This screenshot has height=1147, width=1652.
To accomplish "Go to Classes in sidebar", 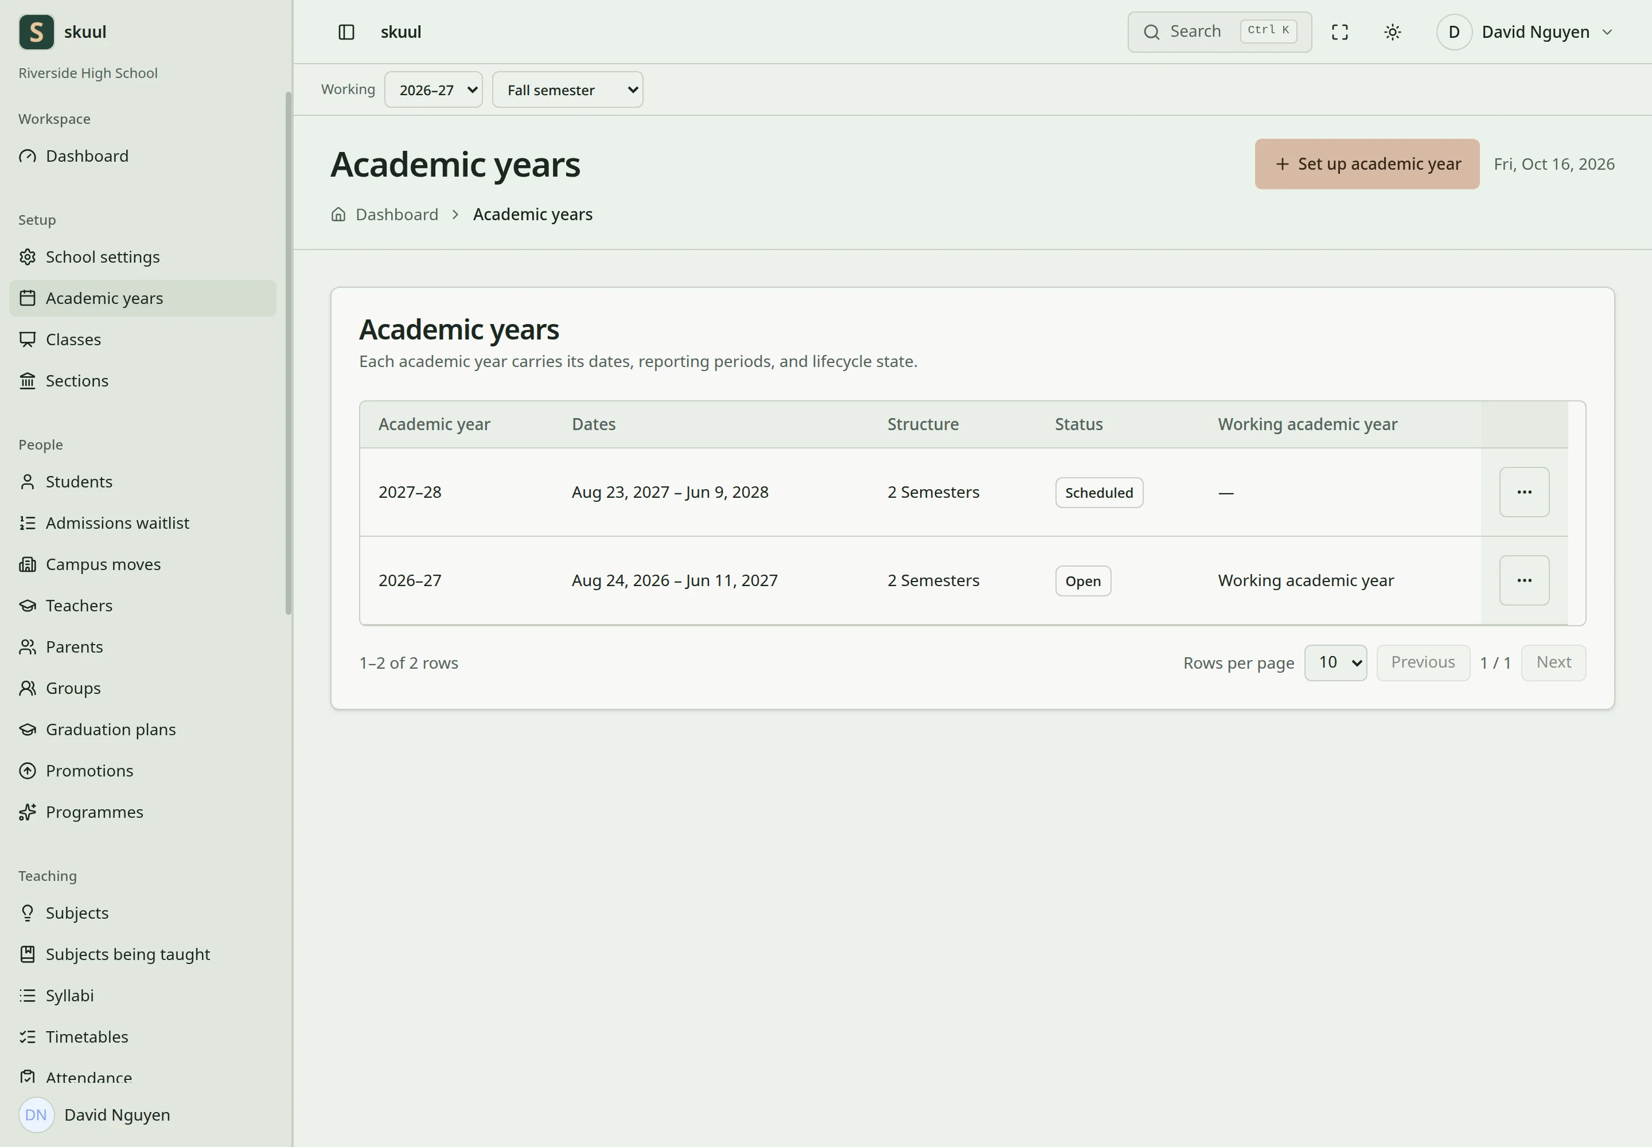I will click(x=142, y=339).
